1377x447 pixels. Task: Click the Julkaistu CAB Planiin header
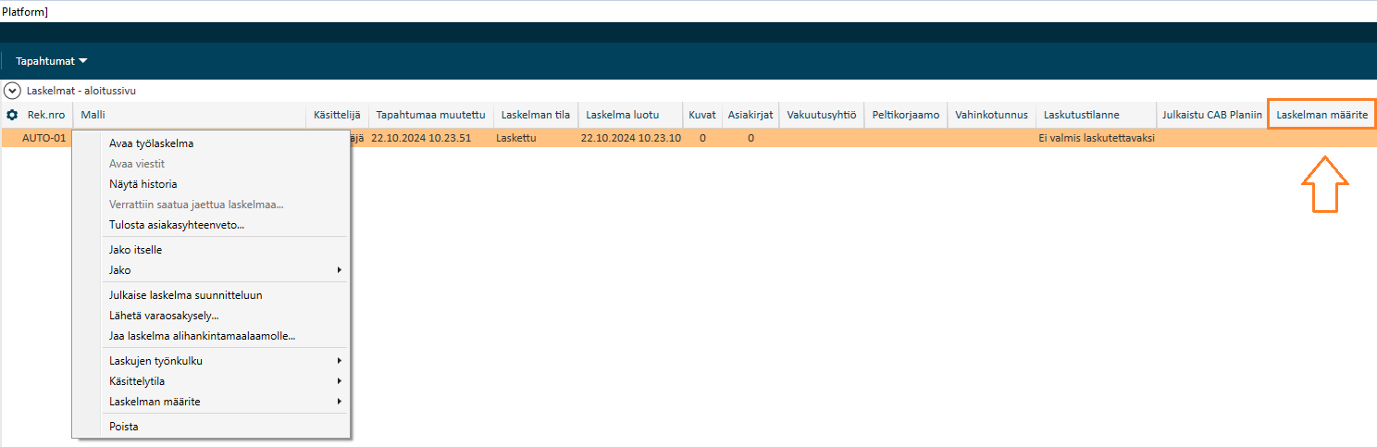(1211, 116)
